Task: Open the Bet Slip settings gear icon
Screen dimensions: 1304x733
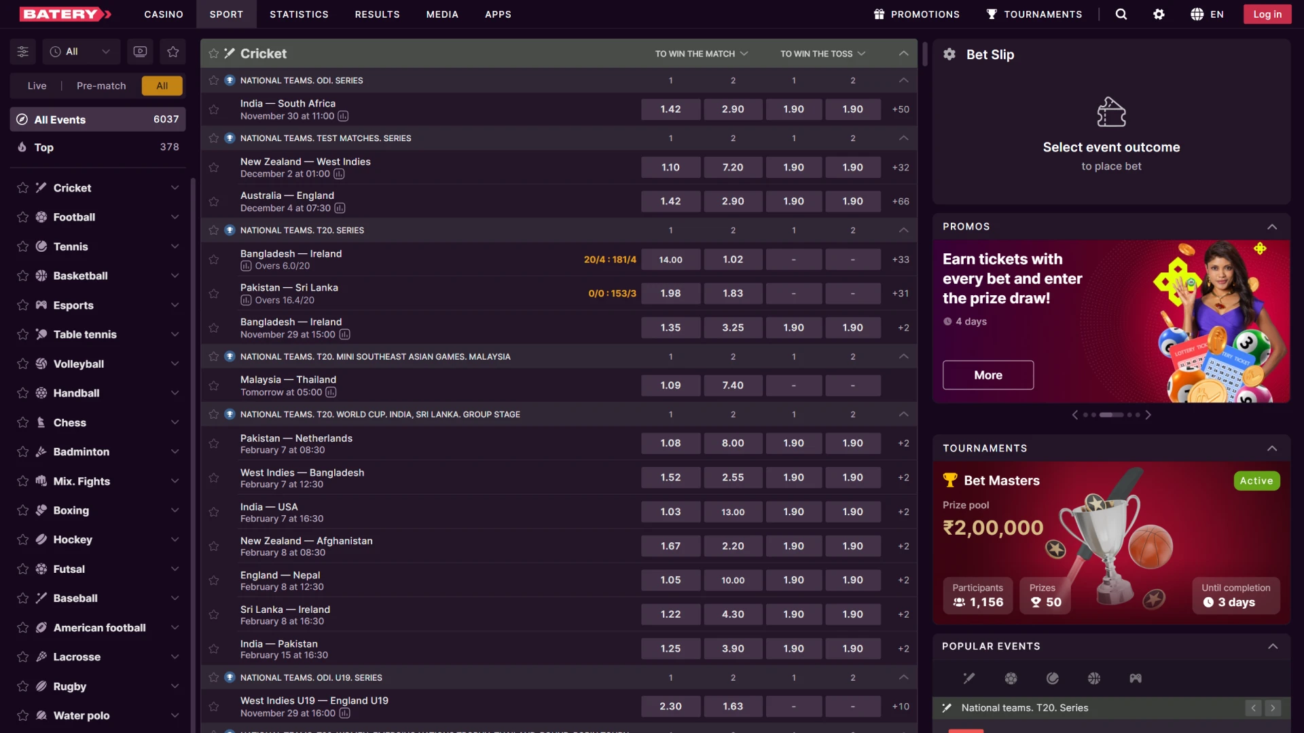Action: [x=949, y=54]
